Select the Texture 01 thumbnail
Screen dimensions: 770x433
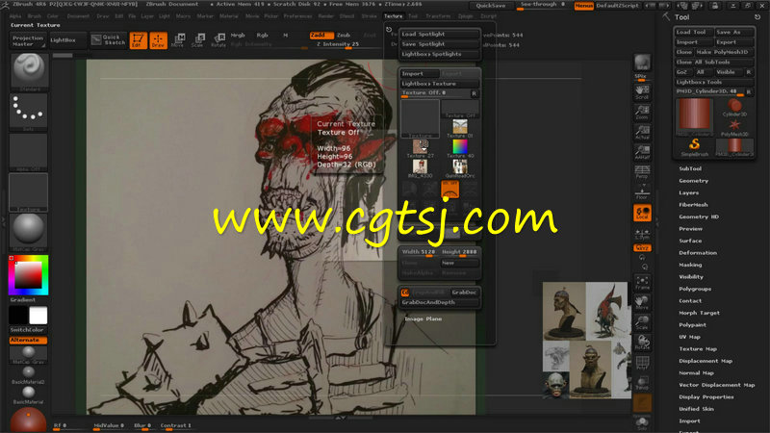(460, 129)
